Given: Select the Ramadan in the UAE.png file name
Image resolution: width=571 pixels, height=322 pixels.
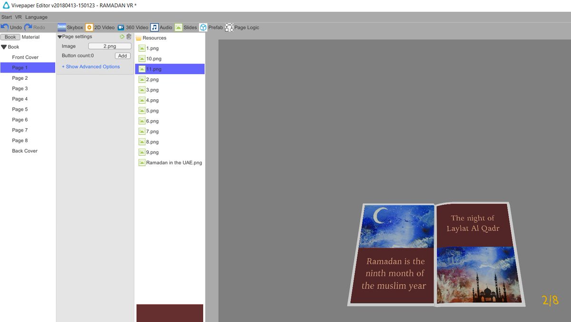Looking at the screenshot, I should 174,162.
